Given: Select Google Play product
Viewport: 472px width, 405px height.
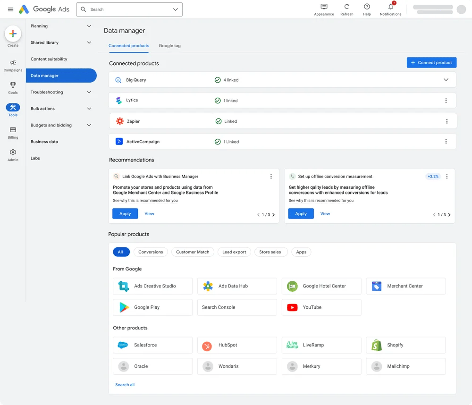Looking at the screenshot, I should point(152,307).
